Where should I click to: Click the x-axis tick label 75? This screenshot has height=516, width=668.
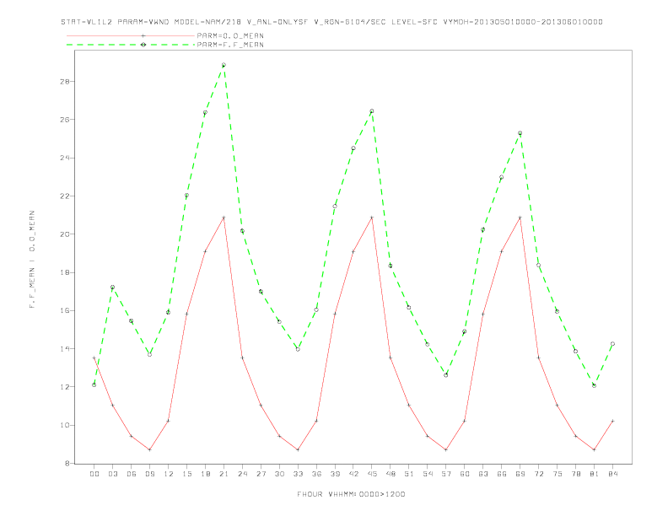[x=558, y=474]
